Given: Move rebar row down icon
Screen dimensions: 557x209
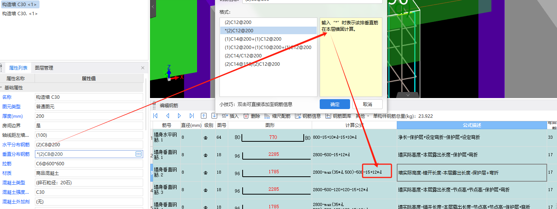Looking at the screenshot, I should coord(214,116).
